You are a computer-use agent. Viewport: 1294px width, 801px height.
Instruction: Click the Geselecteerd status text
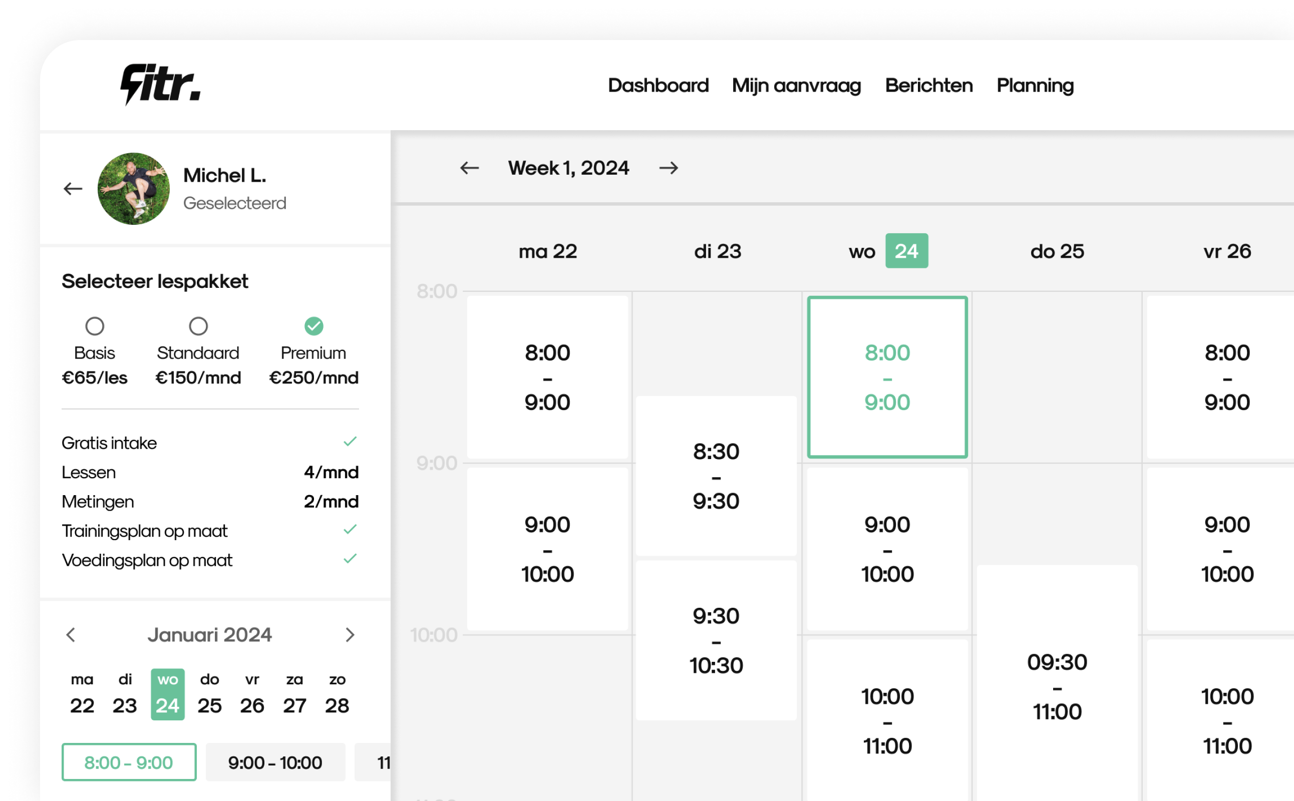click(235, 203)
